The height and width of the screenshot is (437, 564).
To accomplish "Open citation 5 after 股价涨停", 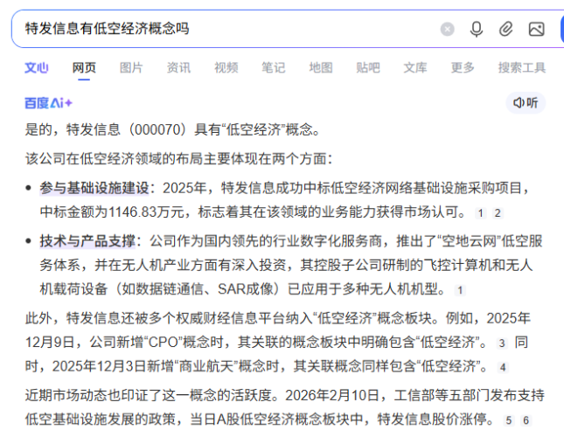I will 509,420.
